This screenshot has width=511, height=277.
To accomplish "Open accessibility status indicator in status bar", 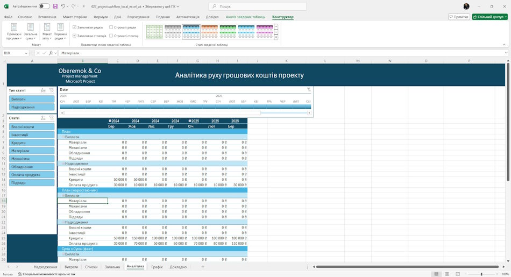I will click(x=47, y=274).
